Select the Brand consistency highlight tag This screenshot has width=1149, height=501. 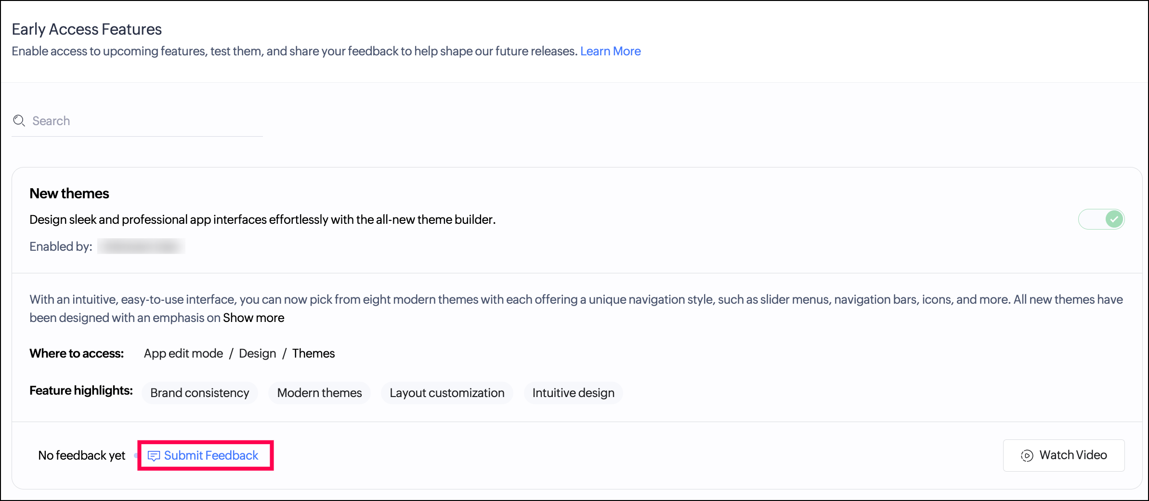[199, 393]
